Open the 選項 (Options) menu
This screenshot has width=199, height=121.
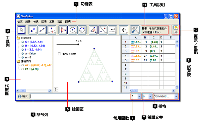coord(44,22)
